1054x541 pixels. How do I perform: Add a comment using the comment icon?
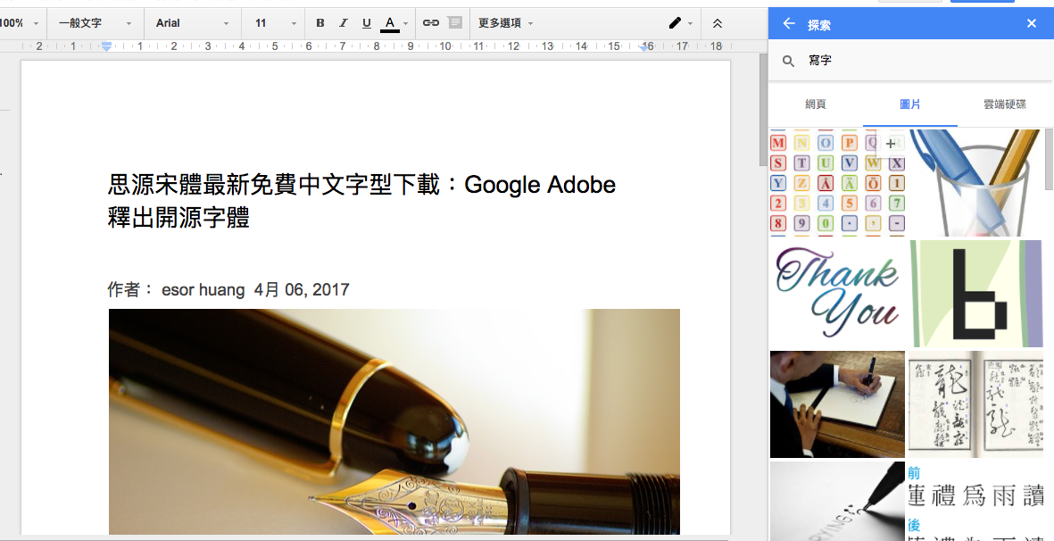455,23
